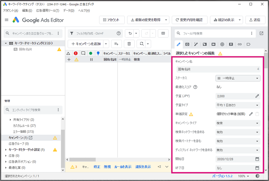Open the three-dot options in the フィールドを検索 box
269x181 pixels.
[x=252, y=33]
